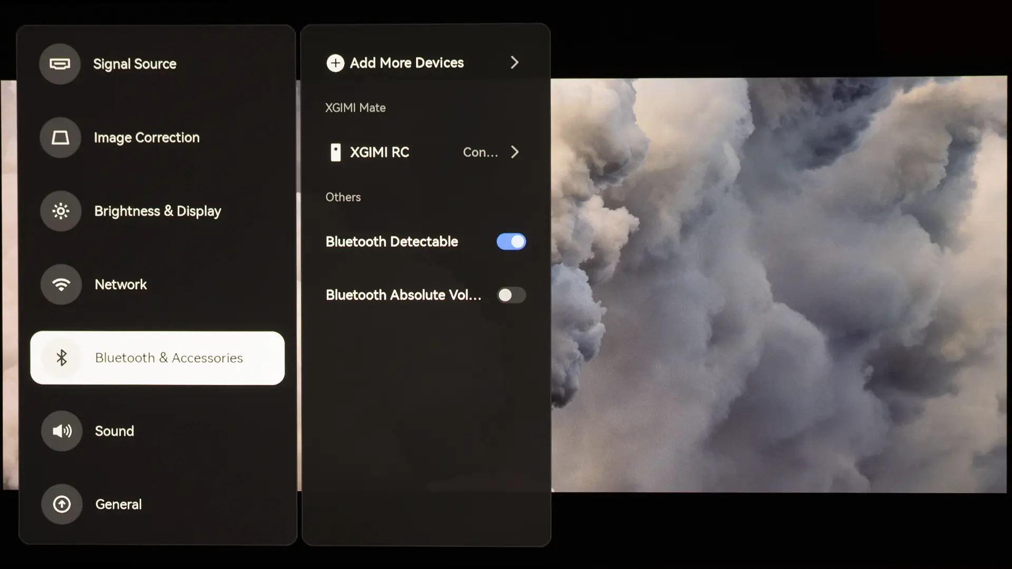Viewport: 1012px width, 569px height.
Task: Click the 'Bluetooth Absolute Vol...' label
Action: tap(403, 295)
